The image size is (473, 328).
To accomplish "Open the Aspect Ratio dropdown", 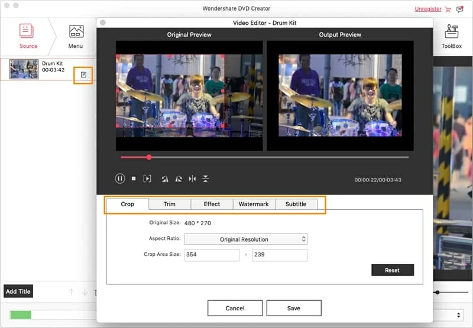I will pos(245,239).
